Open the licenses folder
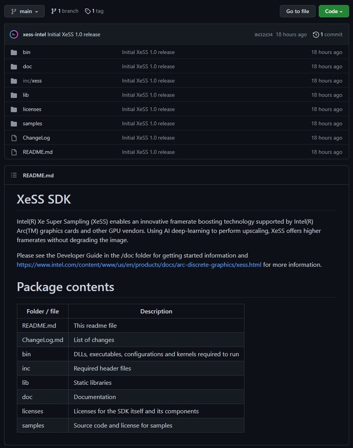This screenshot has width=353, height=448. point(32,109)
